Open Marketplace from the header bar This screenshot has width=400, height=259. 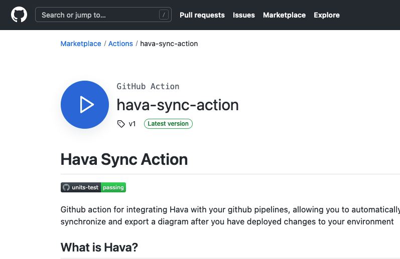284,15
